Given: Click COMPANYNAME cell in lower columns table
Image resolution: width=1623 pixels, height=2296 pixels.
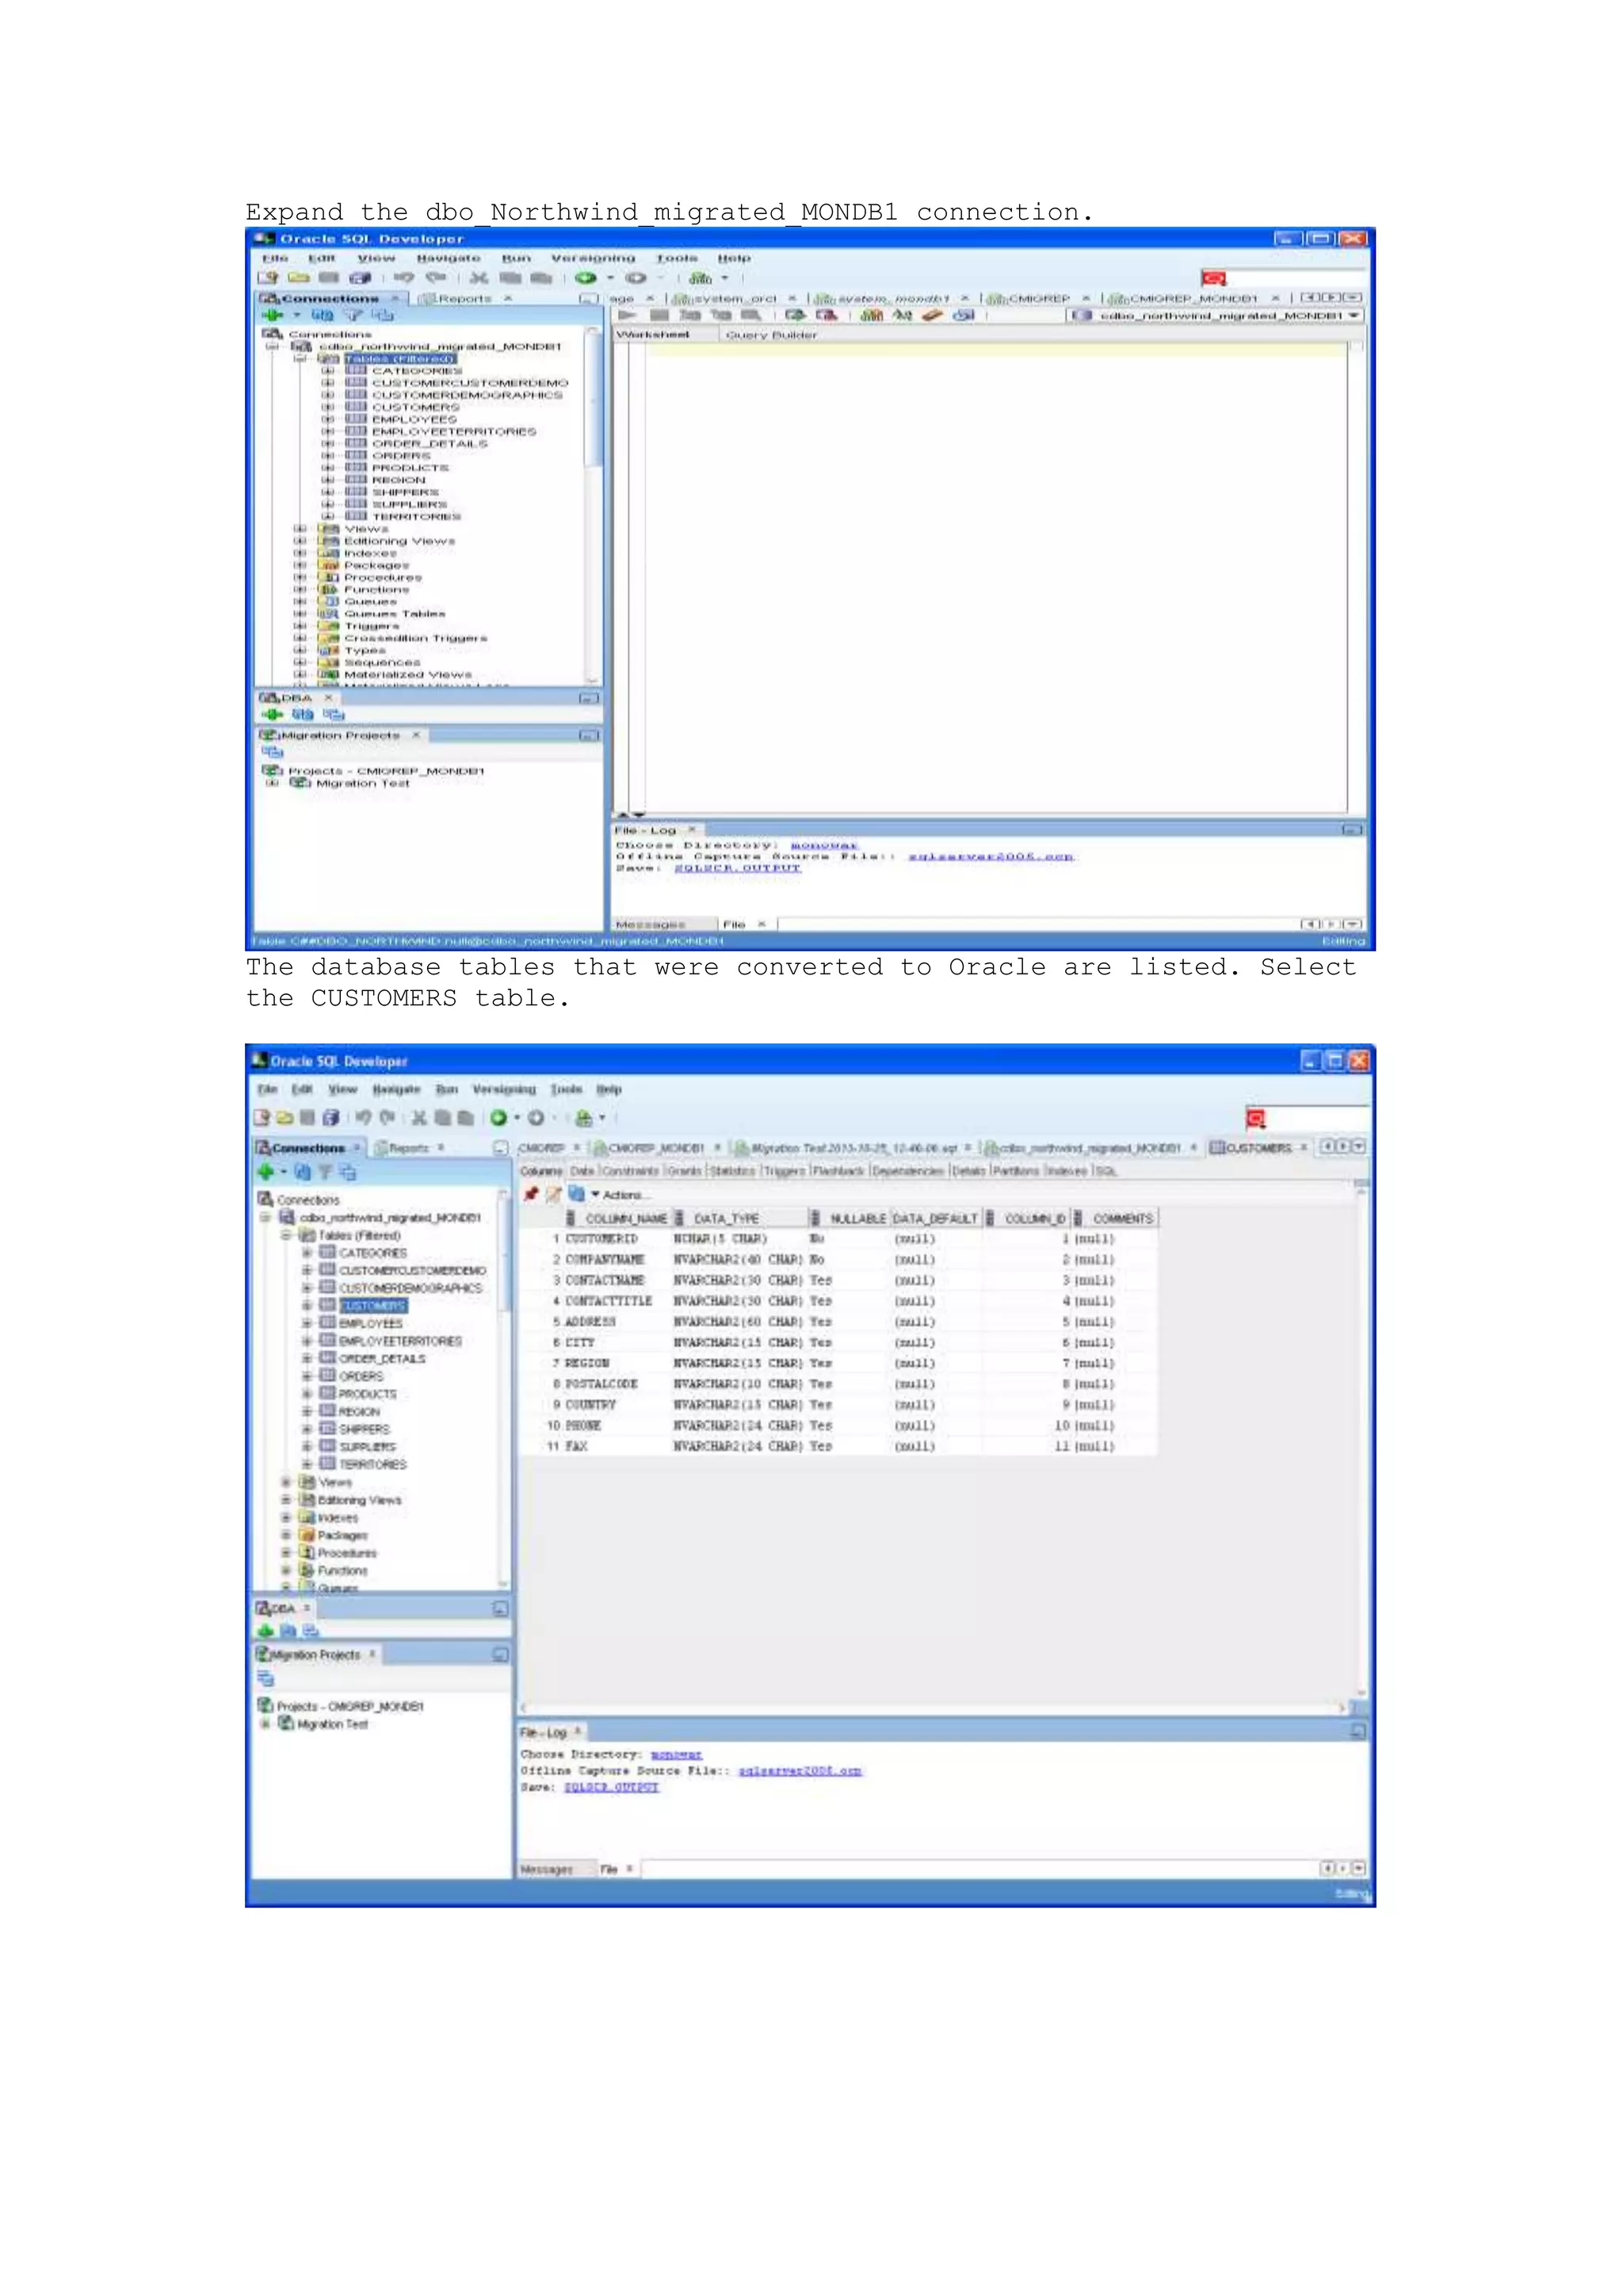Looking at the screenshot, I should [605, 1260].
